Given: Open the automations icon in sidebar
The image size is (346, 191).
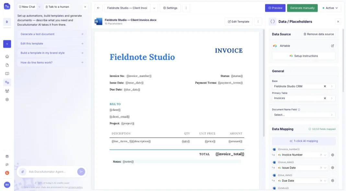Looking at the screenshot, I should [7, 82].
